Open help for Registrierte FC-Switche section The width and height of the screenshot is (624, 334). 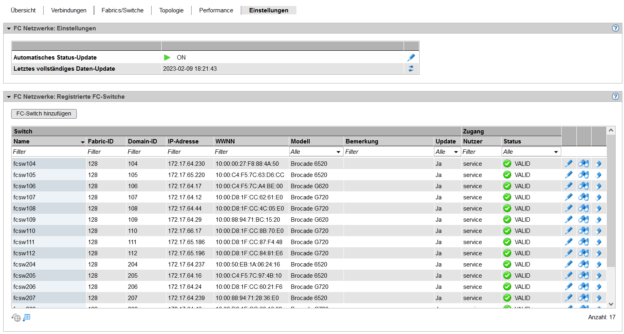point(616,97)
